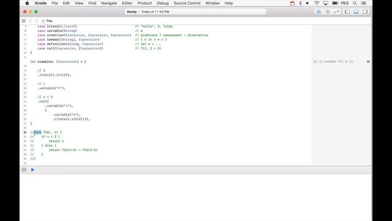Go back in editor history

pyautogui.click(x=30, y=21)
